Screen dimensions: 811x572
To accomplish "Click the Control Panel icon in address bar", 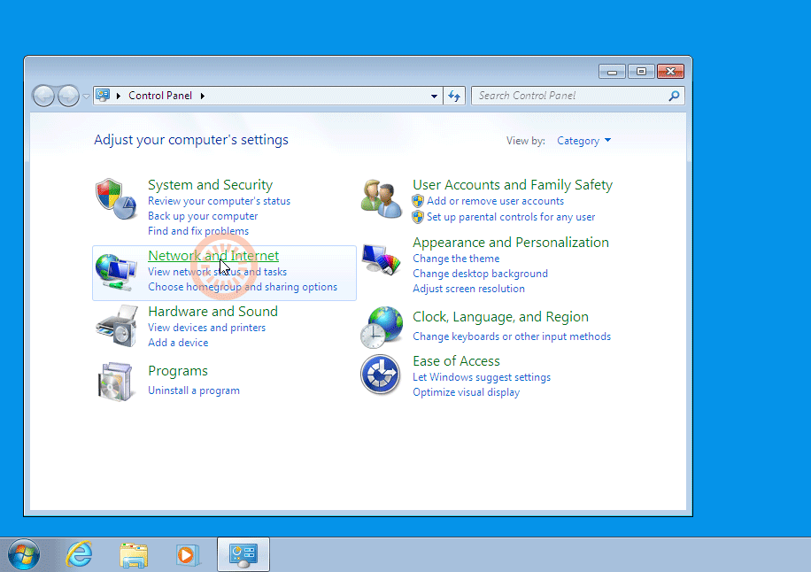I will coord(103,95).
